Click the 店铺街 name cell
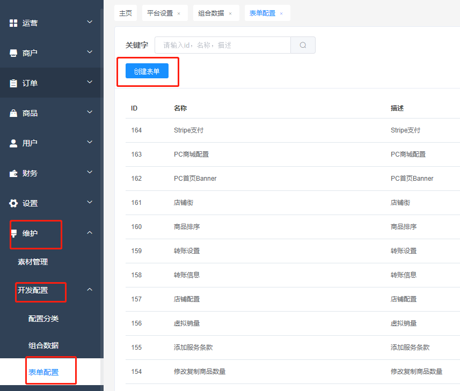Image resolution: width=460 pixels, height=391 pixels. point(184,203)
